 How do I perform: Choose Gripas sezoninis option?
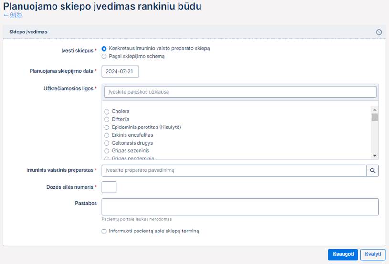tap(107, 151)
